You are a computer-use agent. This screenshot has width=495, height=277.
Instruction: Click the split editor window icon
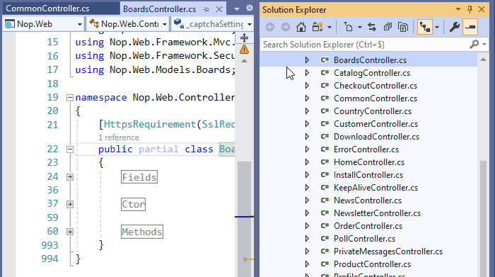point(244,38)
